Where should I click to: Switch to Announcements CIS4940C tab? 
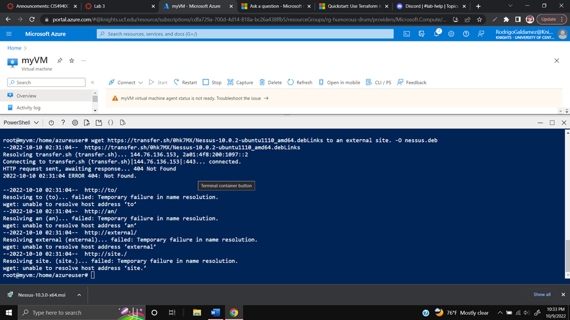[42, 6]
